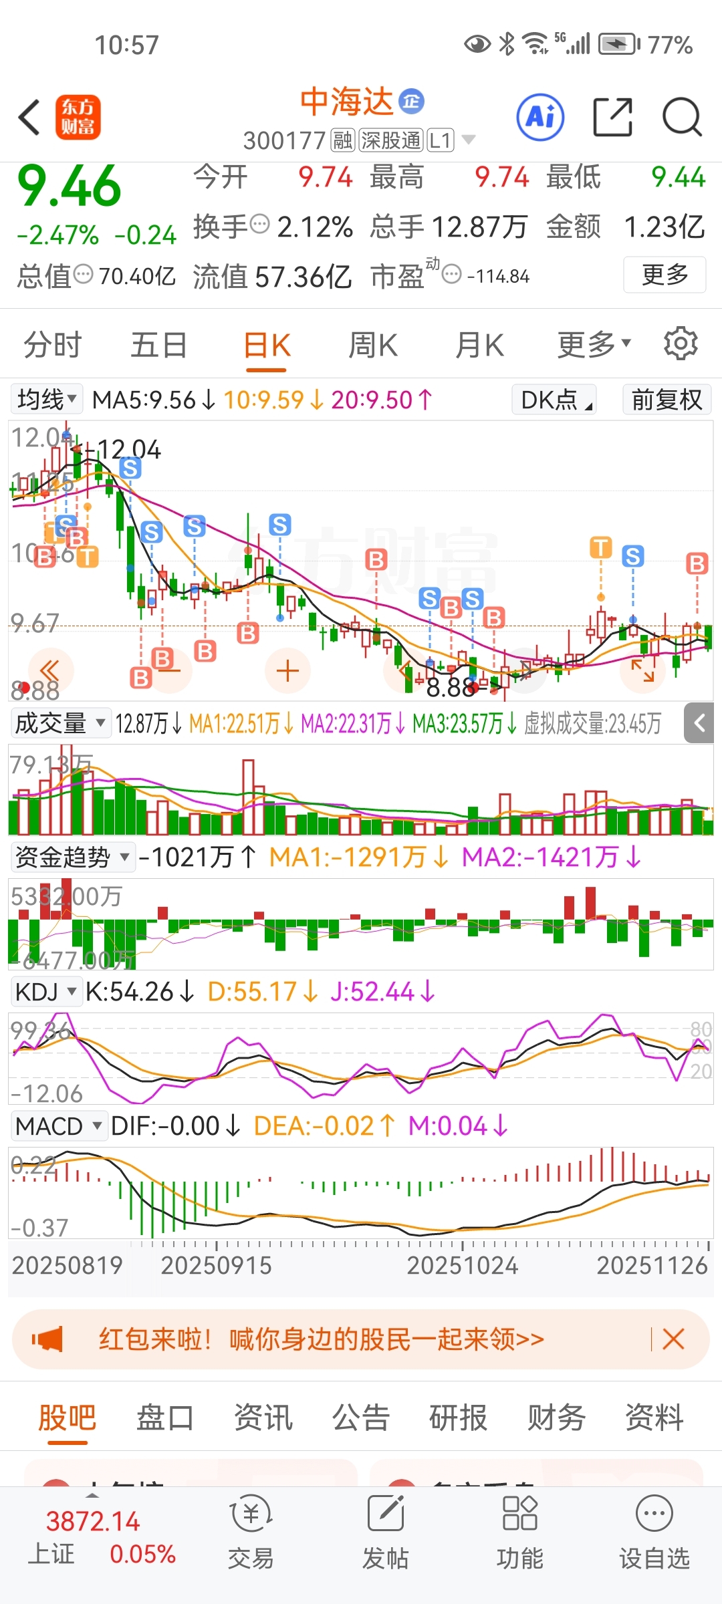
Task: Open the 均线 indicator dropdown
Action: pyautogui.click(x=47, y=399)
